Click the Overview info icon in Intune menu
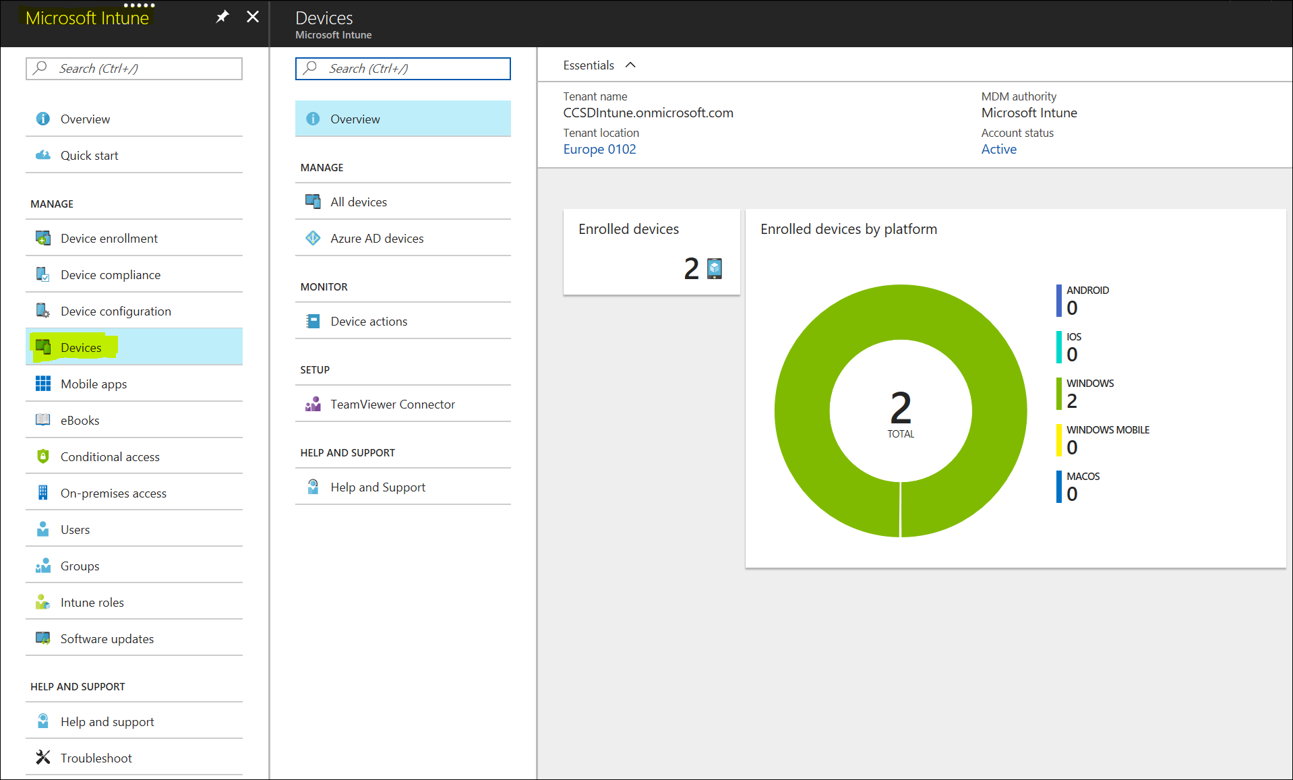Viewport: 1293px width, 780px height. click(x=43, y=119)
